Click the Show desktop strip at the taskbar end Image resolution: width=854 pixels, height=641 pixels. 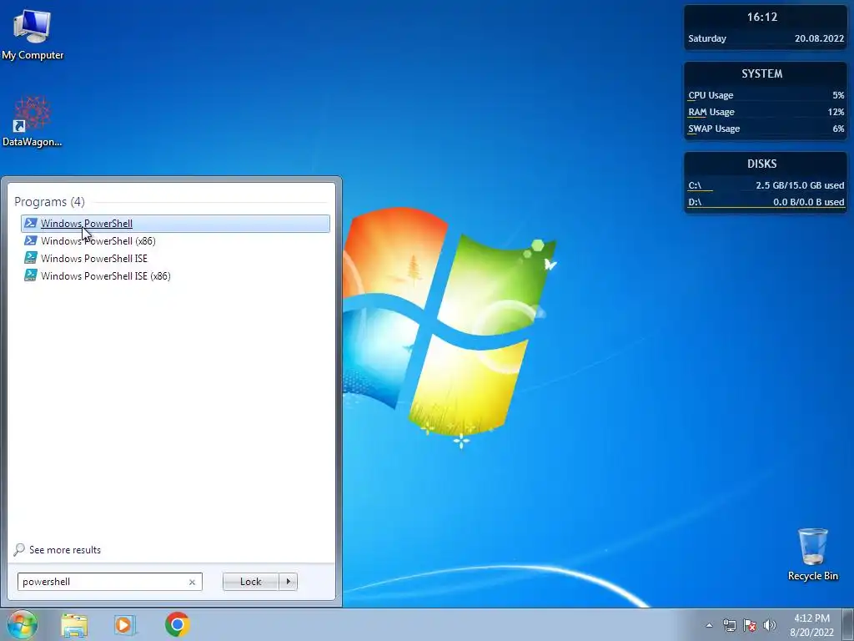click(848, 624)
